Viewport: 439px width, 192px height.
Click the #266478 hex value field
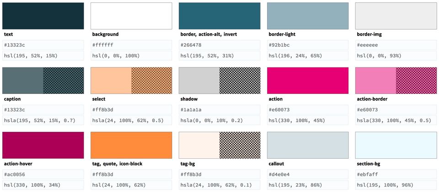(x=219, y=45)
